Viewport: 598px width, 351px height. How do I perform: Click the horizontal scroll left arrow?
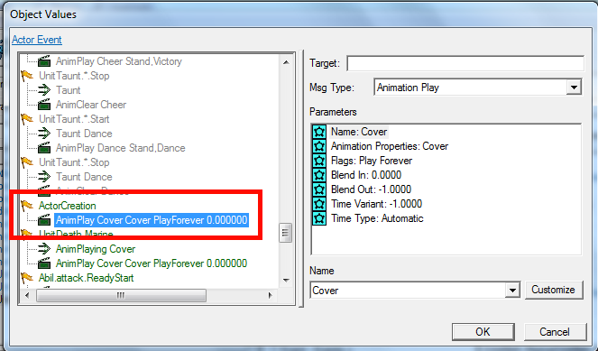pyautogui.click(x=27, y=295)
